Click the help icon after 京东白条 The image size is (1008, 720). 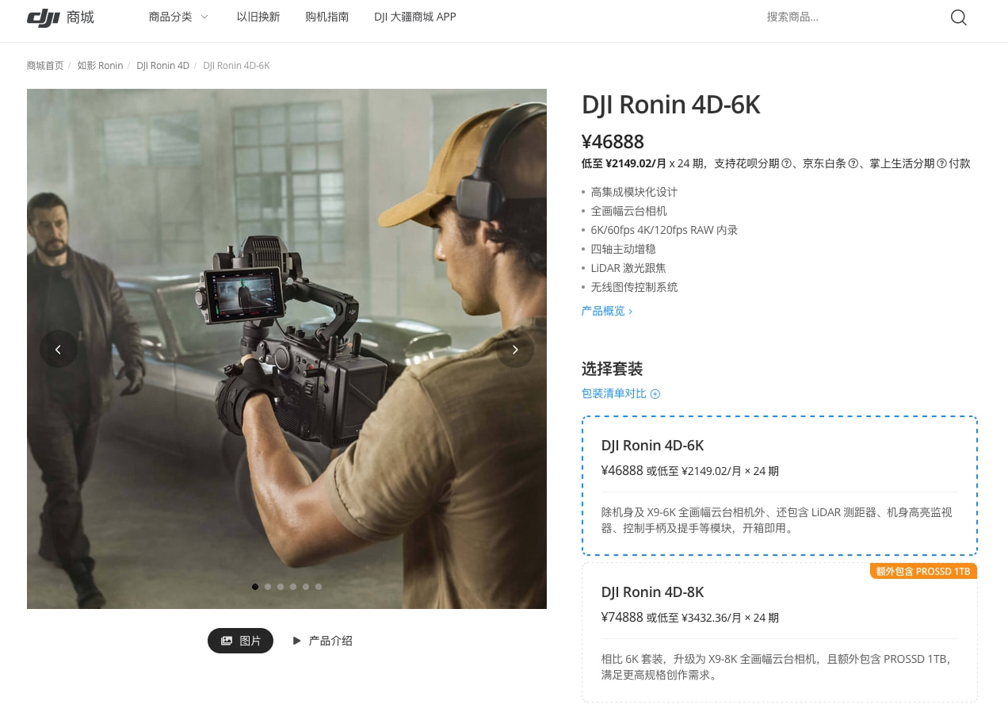click(853, 164)
